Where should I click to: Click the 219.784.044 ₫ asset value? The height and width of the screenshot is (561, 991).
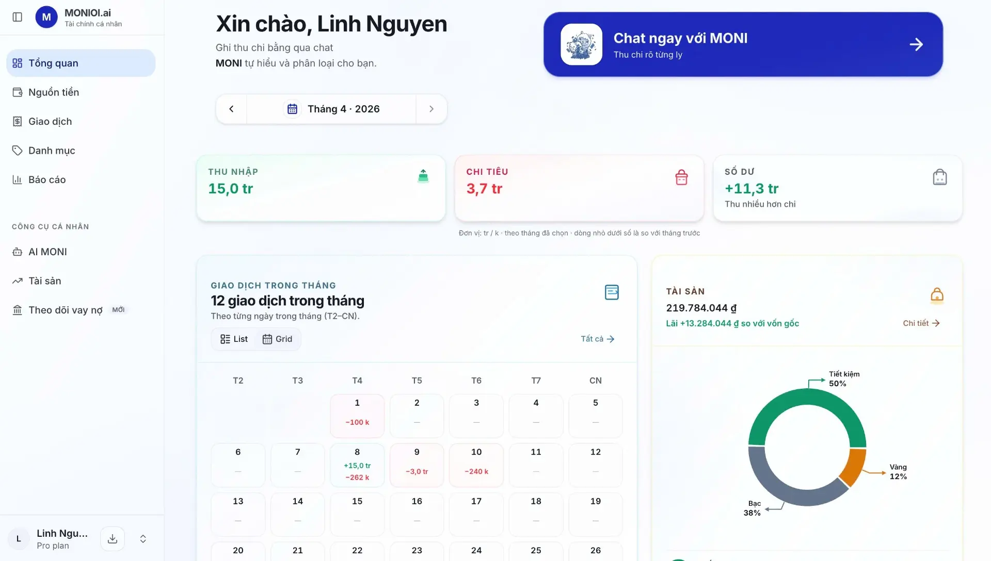[701, 308]
